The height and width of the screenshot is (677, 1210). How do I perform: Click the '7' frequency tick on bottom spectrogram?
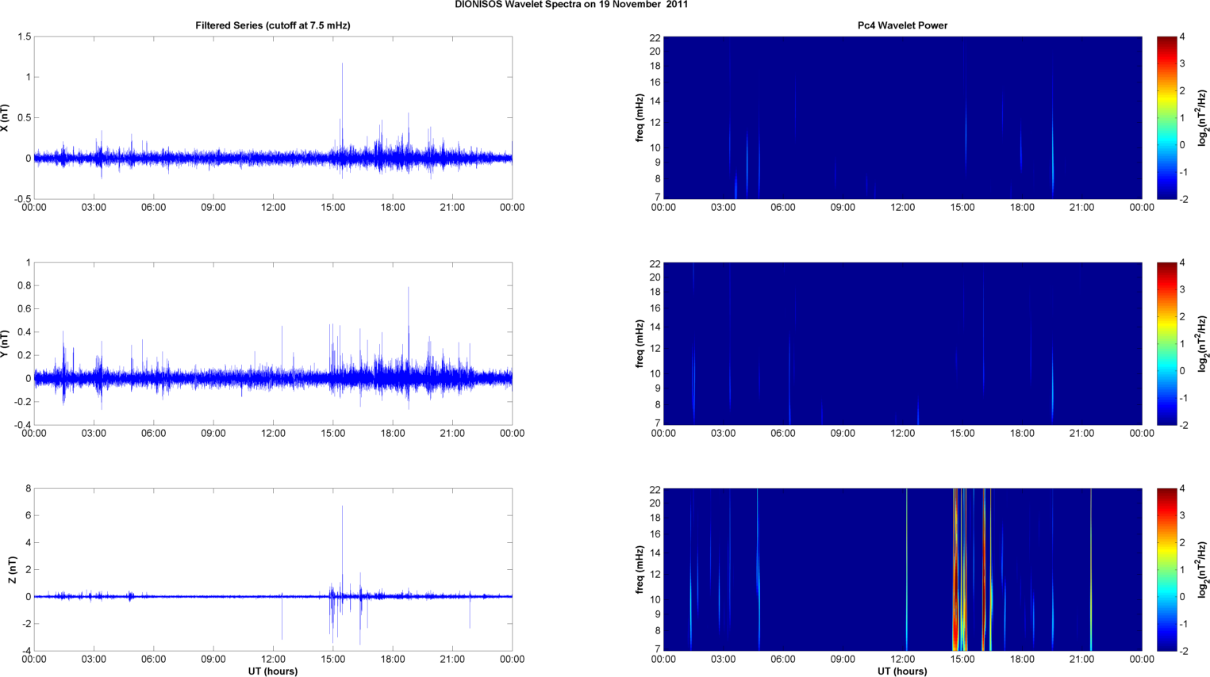pos(658,648)
